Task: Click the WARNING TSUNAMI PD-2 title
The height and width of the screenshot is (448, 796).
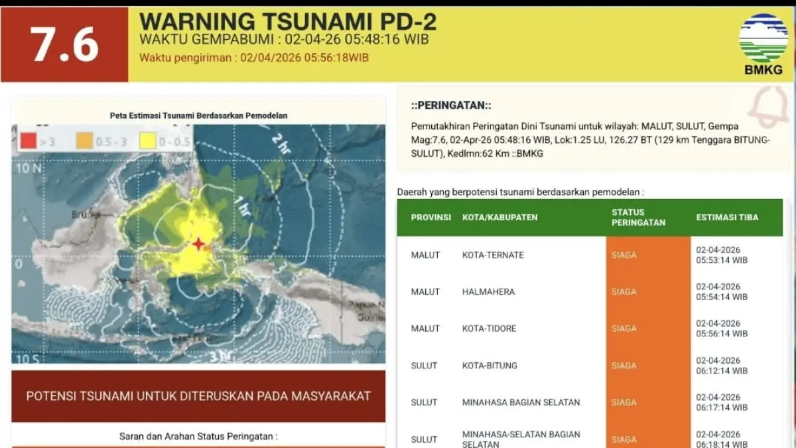Action: 288,22
